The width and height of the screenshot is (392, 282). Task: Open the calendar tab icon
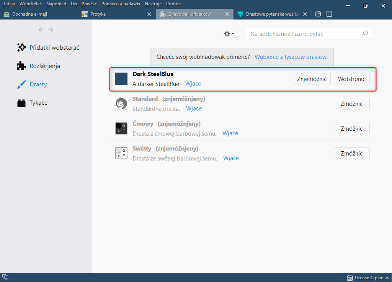coord(318,14)
